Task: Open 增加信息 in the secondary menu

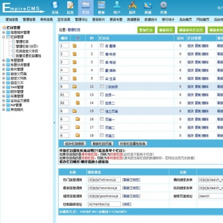Action: pos(12,20)
